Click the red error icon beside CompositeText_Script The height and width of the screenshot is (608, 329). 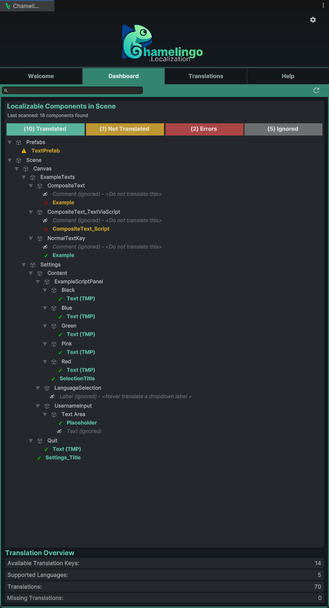pos(46,229)
